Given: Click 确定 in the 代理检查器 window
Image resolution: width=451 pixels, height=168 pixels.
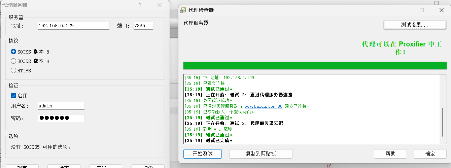Looking at the screenshot, I should coord(430,154).
